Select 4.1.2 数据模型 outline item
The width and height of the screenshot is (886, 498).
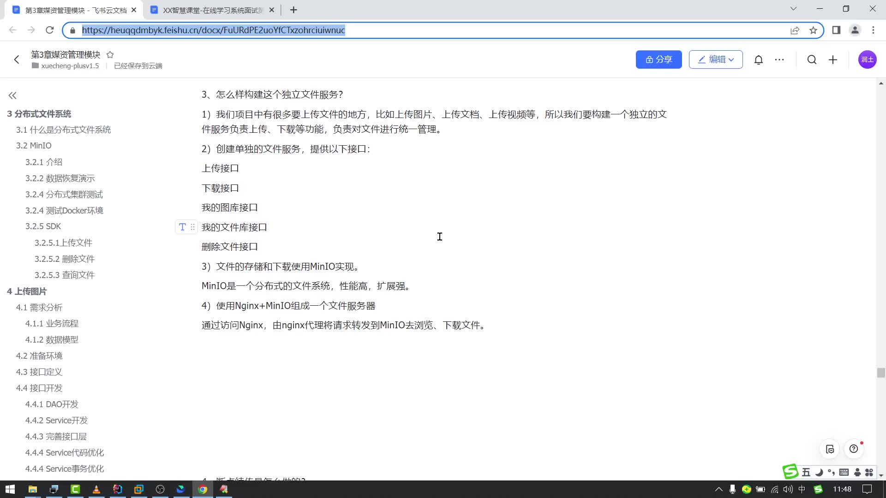pyautogui.click(x=52, y=339)
